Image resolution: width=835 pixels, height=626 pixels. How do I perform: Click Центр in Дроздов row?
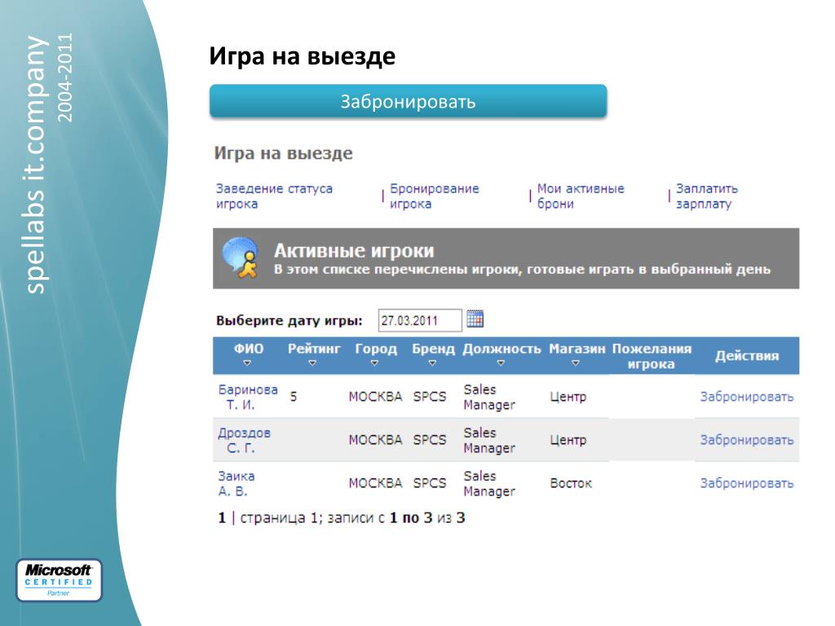click(568, 439)
